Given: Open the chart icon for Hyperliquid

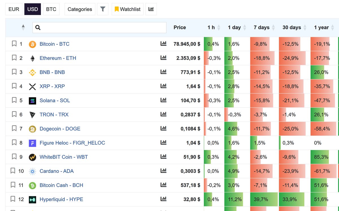Looking at the screenshot, I should pyautogui.click(x=163, y=199).
